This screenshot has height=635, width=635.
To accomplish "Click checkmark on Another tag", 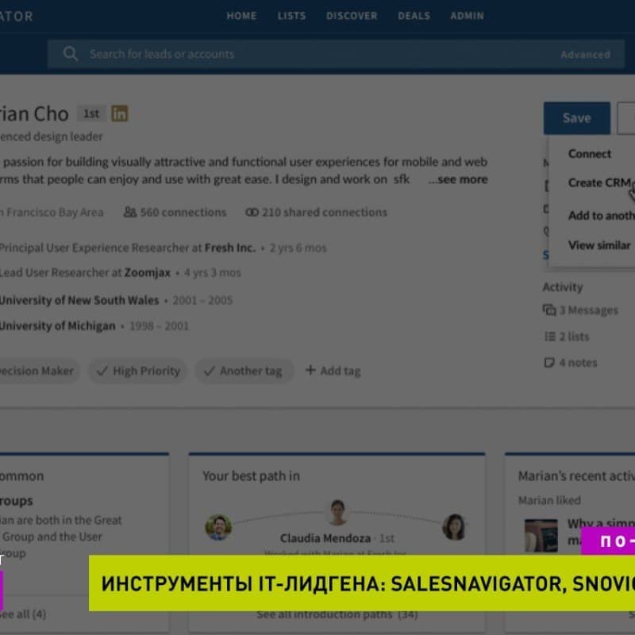I will (209, 371).
